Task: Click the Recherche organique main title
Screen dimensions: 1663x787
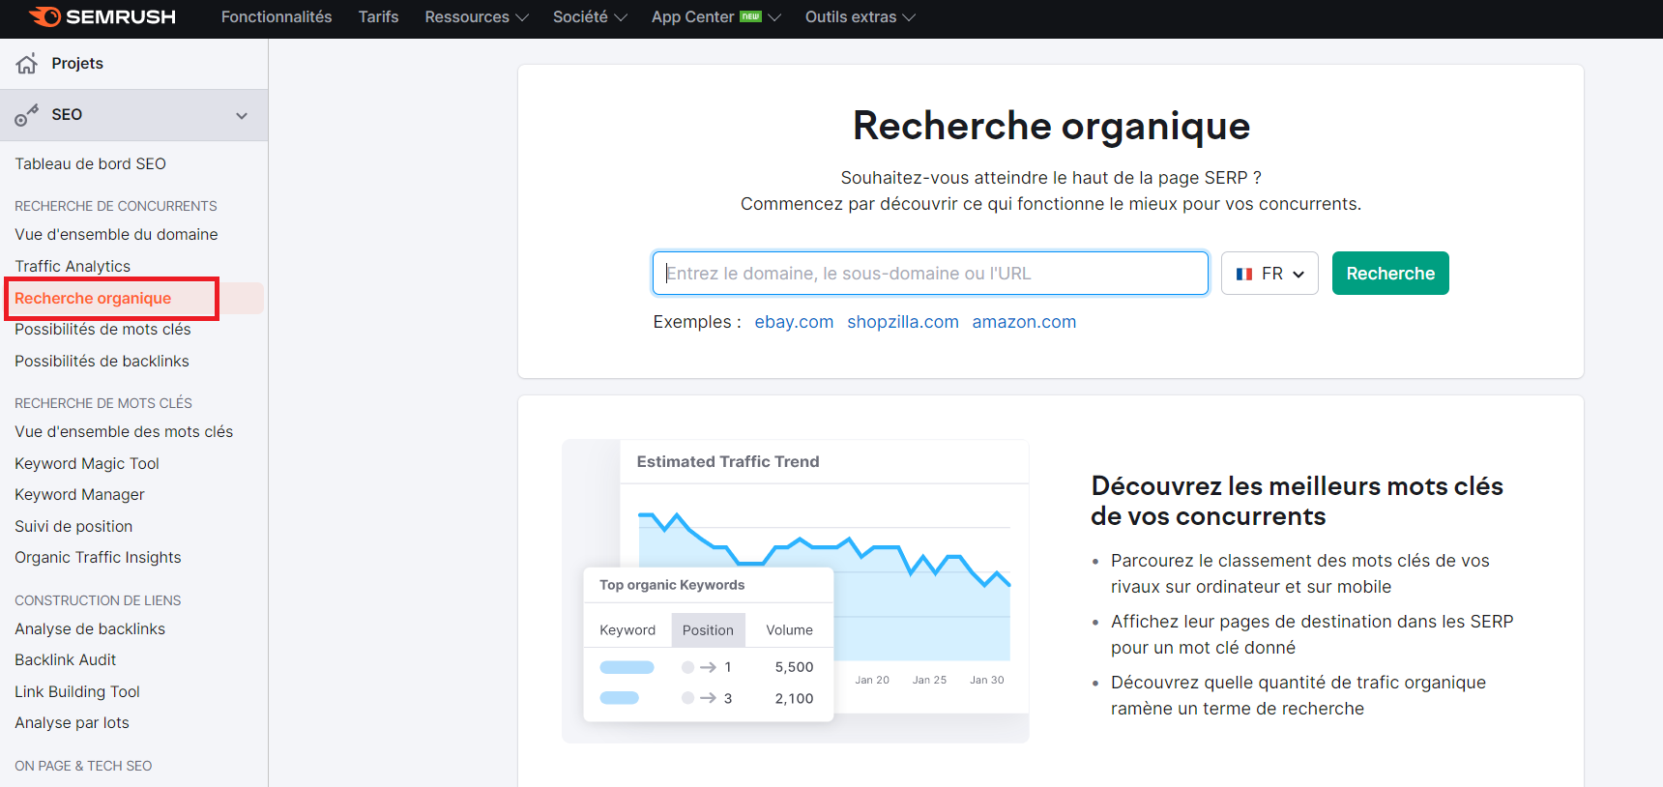Action: [x=1051, y=126]
